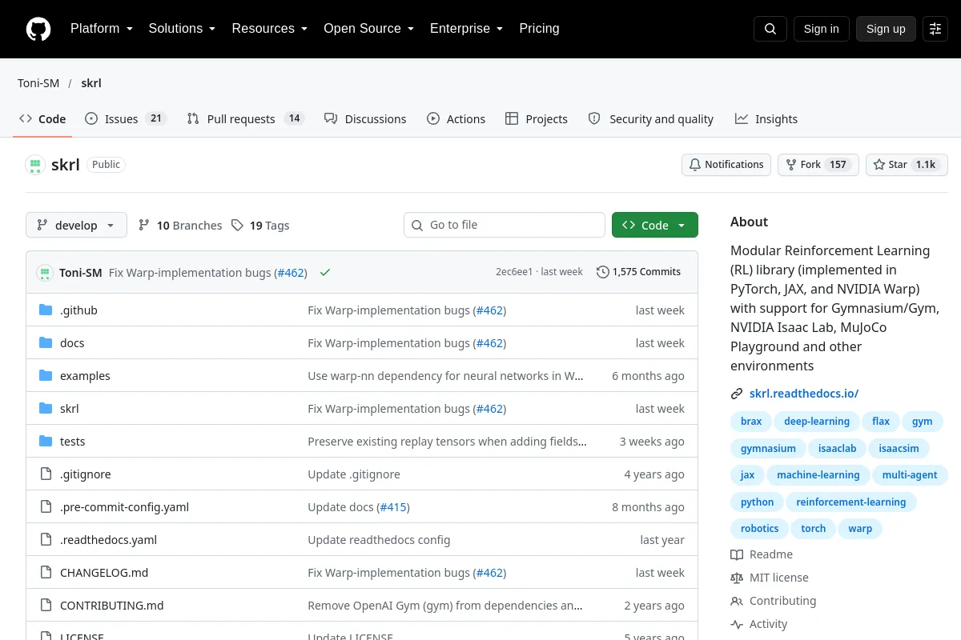Open the search magnifier button
The height and width of the screenshot is (640, 961).
coord(770,29)
